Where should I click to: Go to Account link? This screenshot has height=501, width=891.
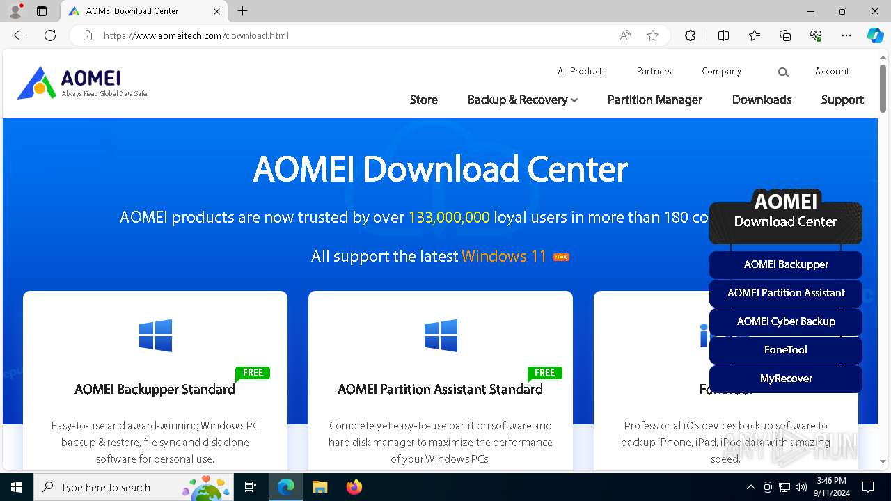833,71
